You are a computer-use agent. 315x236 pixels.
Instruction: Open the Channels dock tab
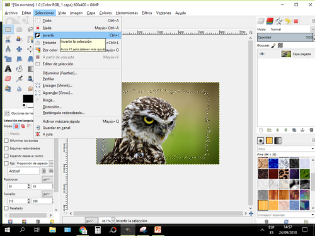pos(270,21)
